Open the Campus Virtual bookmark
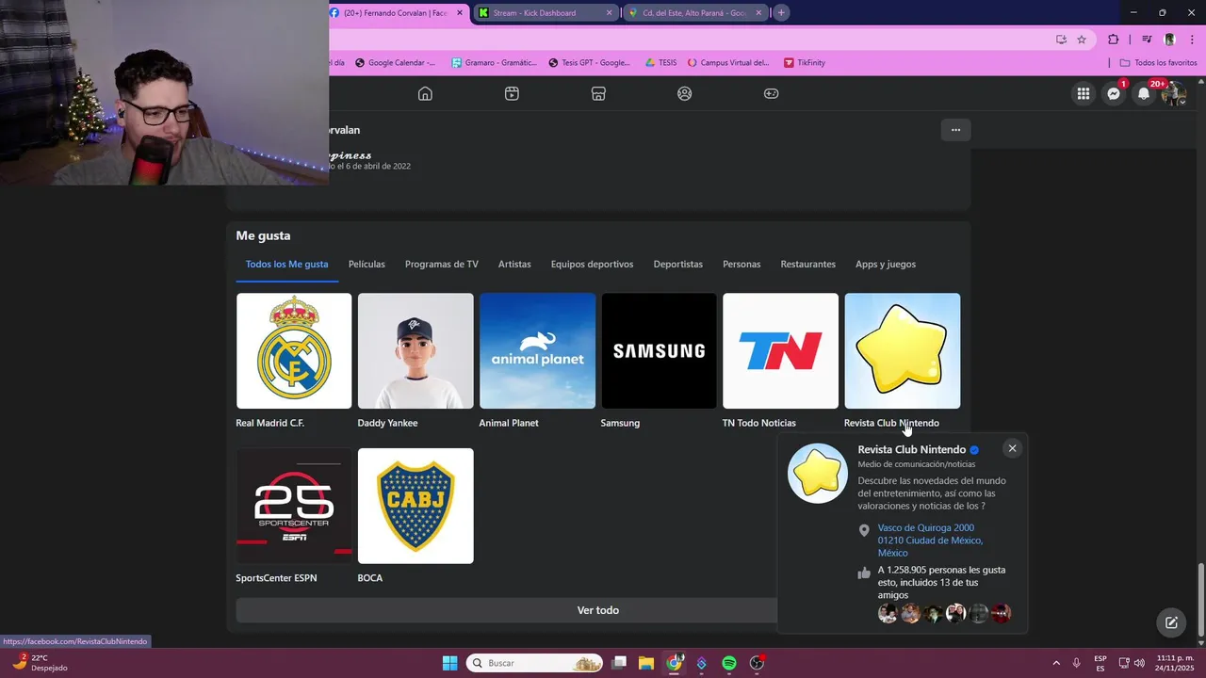Viewport: 1206px width, 678px height. coord(728,63)
